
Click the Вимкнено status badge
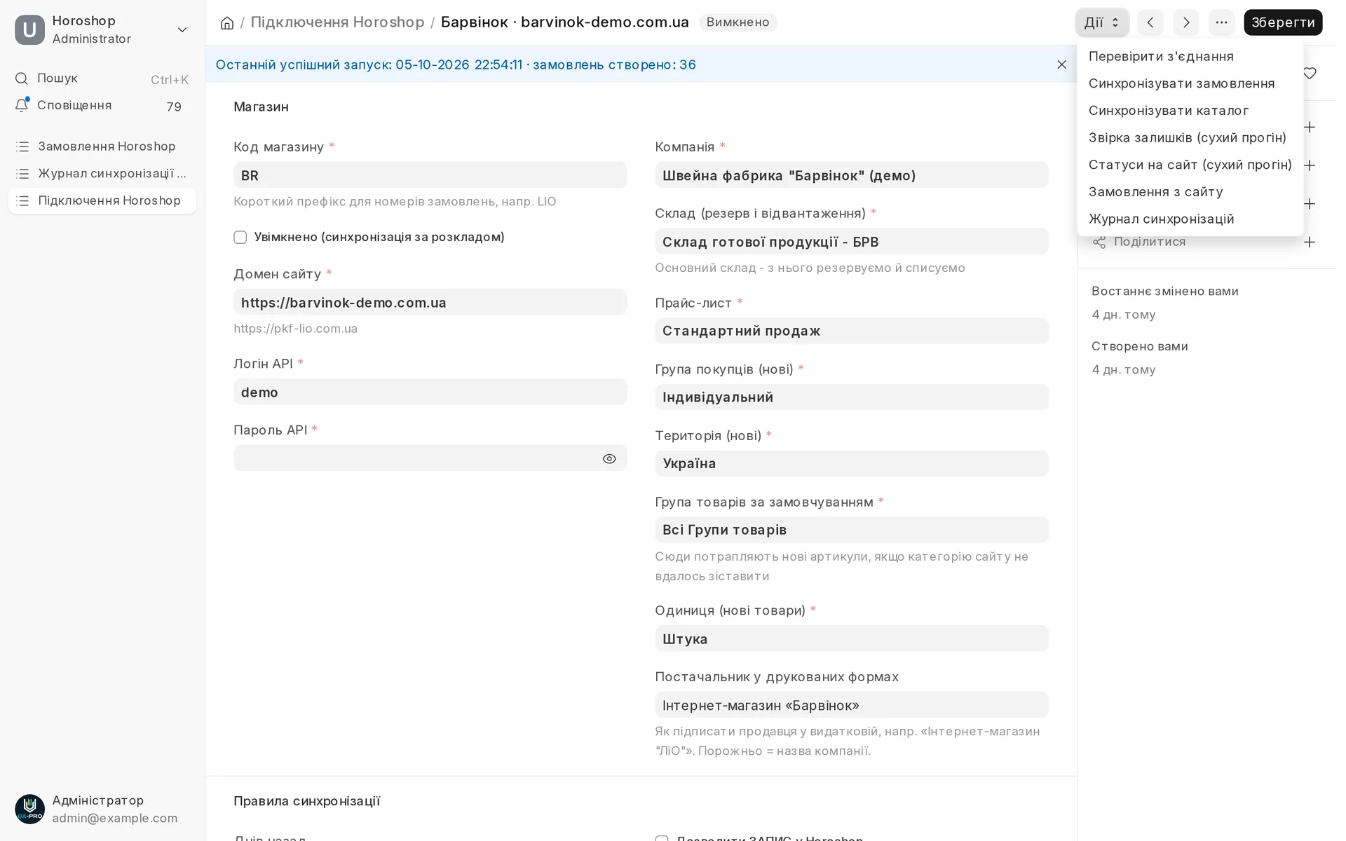click(737, 22)
